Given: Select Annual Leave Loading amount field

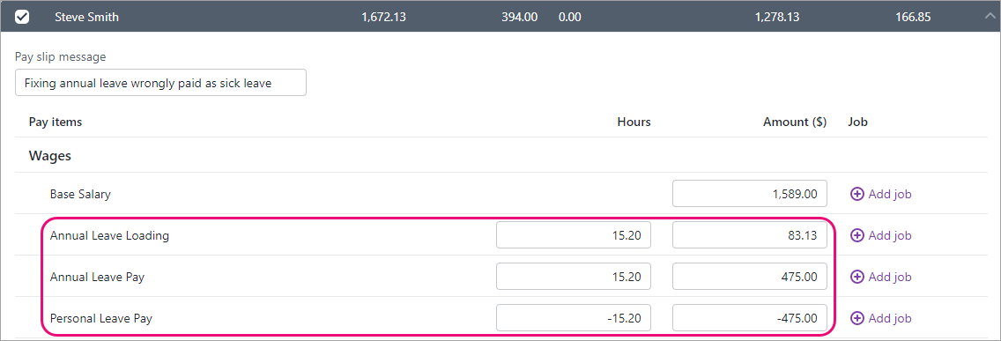Looking at the screenshot, I should click(x=750, y=235).
